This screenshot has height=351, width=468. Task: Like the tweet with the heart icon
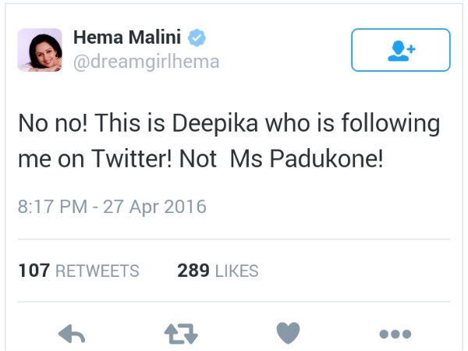coord(288,334)
